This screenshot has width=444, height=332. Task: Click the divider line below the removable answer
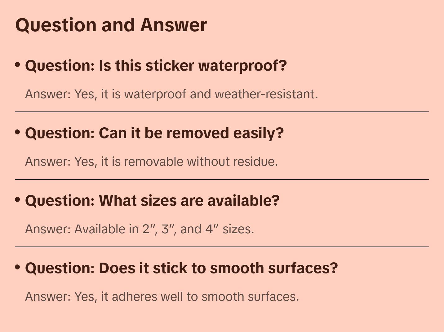pos(222,179)
